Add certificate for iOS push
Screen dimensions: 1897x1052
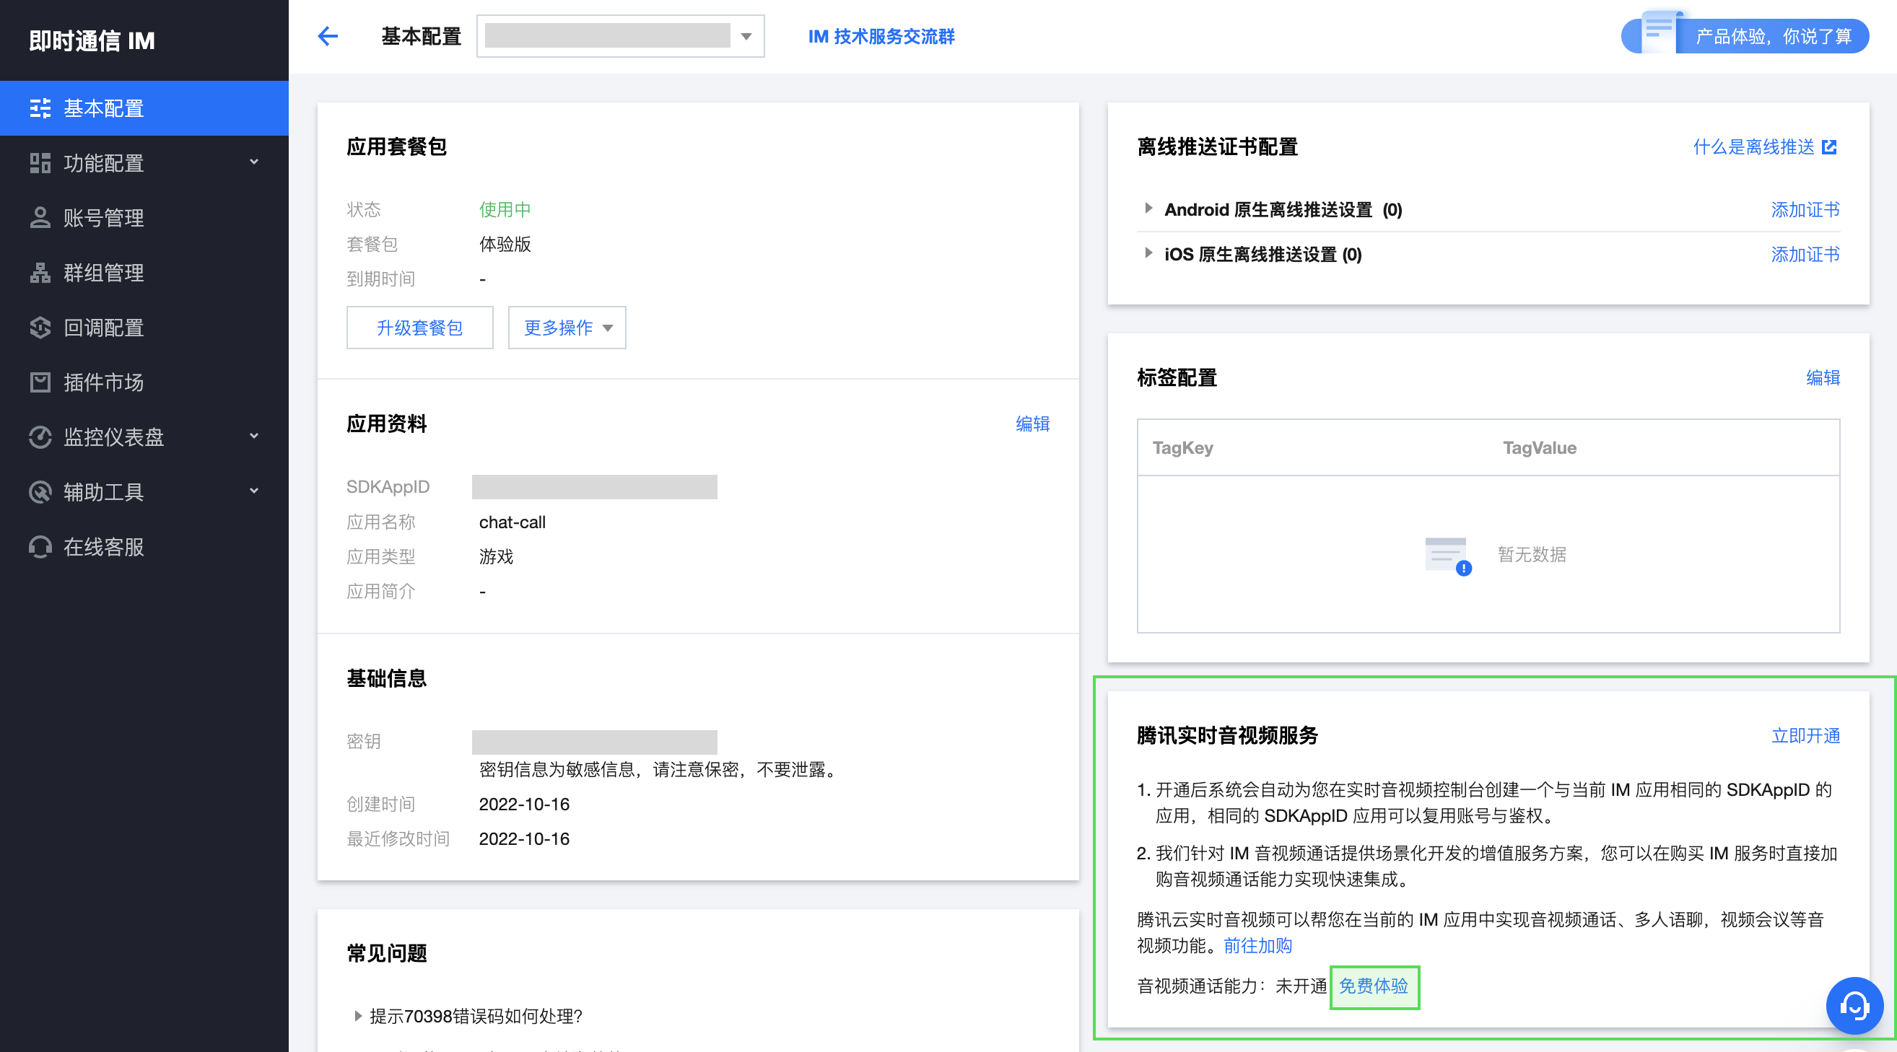tap(1805, 255)
